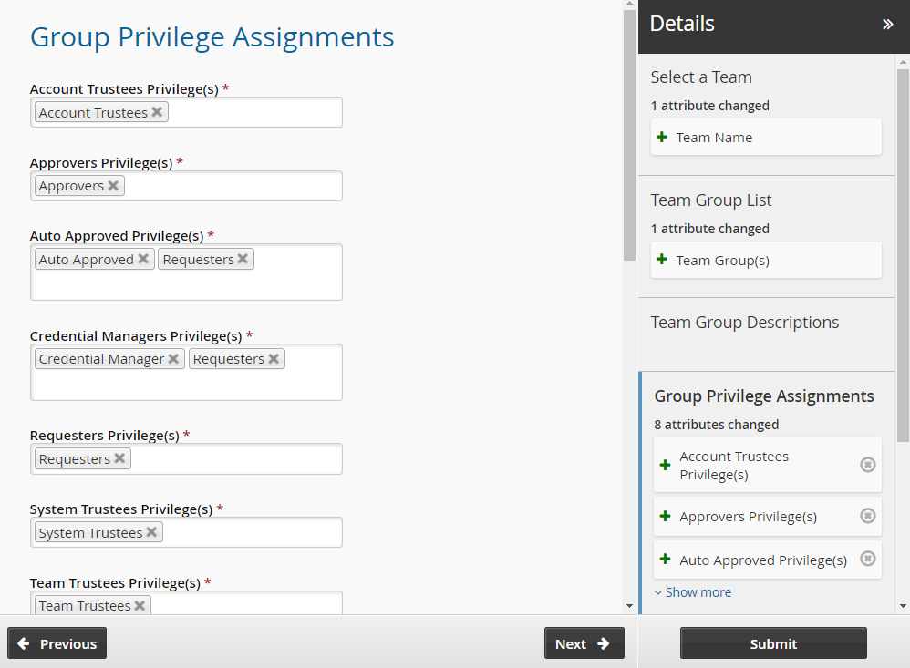The width and height of the screenshot is (910, 668).
Task: Submit the privilege assignments
Action: (772, 643)
